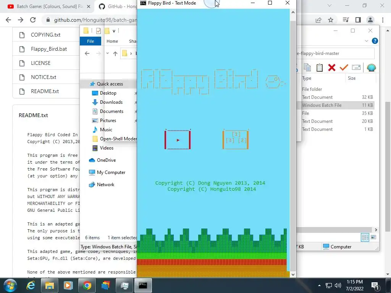Click the Chrome back button
Screen dimensions: 391x293
tap(8, 20)
